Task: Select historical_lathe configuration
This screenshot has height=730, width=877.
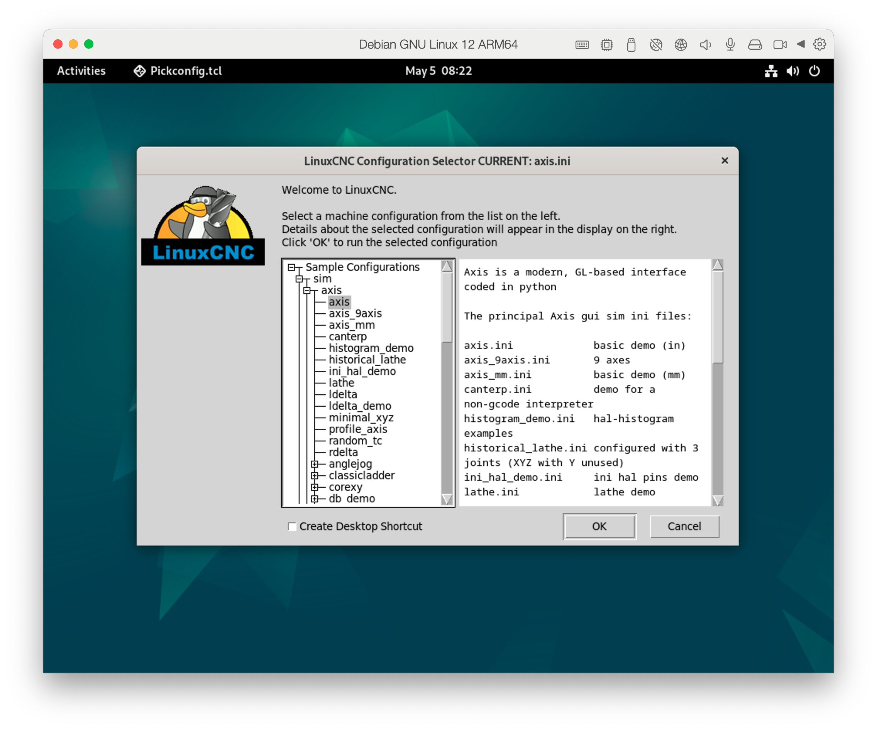Action: (367, 360)
